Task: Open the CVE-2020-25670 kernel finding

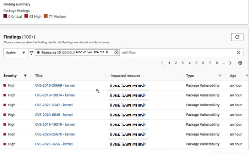Action: (54, 134)
